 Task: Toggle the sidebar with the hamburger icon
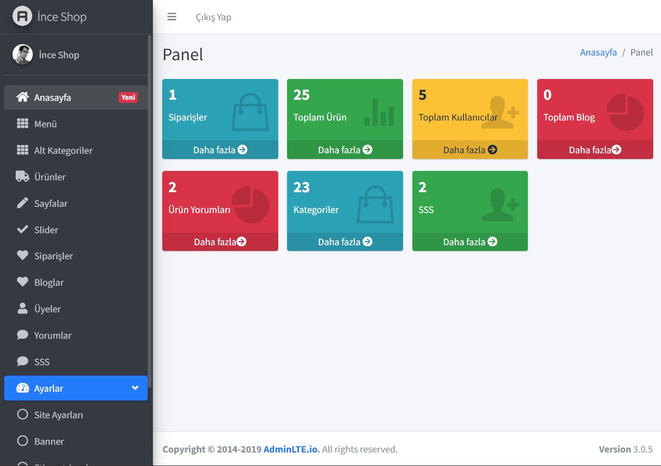pos(172,17)
